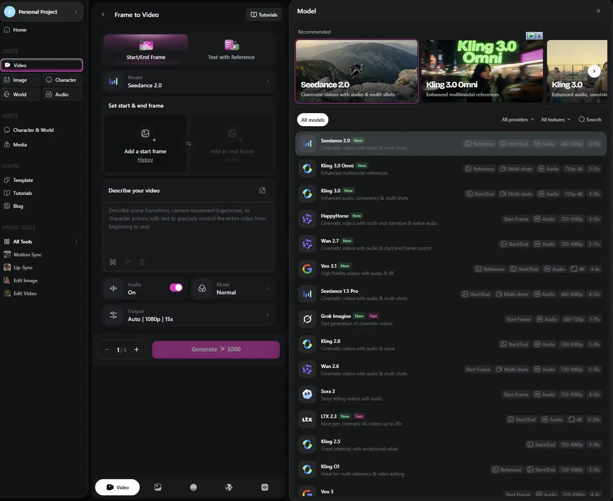This screenshot has height=501, width=613.
Task: Choose Wan 2.7 model row
Action: tap(451, 244)
